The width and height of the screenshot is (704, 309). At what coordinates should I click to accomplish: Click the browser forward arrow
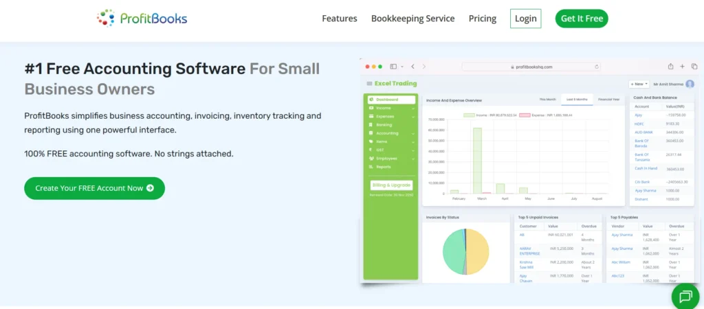pos(423,67)
